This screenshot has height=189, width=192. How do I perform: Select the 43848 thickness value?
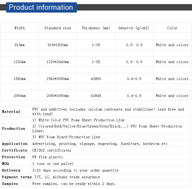[x=96, y=96]
